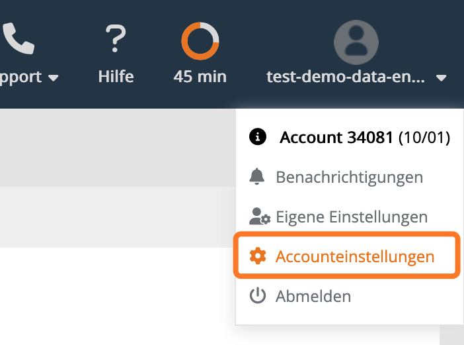Click the user-gear icon for own settings
This screenshot has height=345, width=464.
pos(258,217)
